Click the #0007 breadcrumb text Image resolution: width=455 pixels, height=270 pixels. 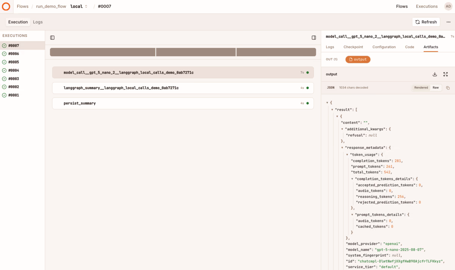[105, 6]
